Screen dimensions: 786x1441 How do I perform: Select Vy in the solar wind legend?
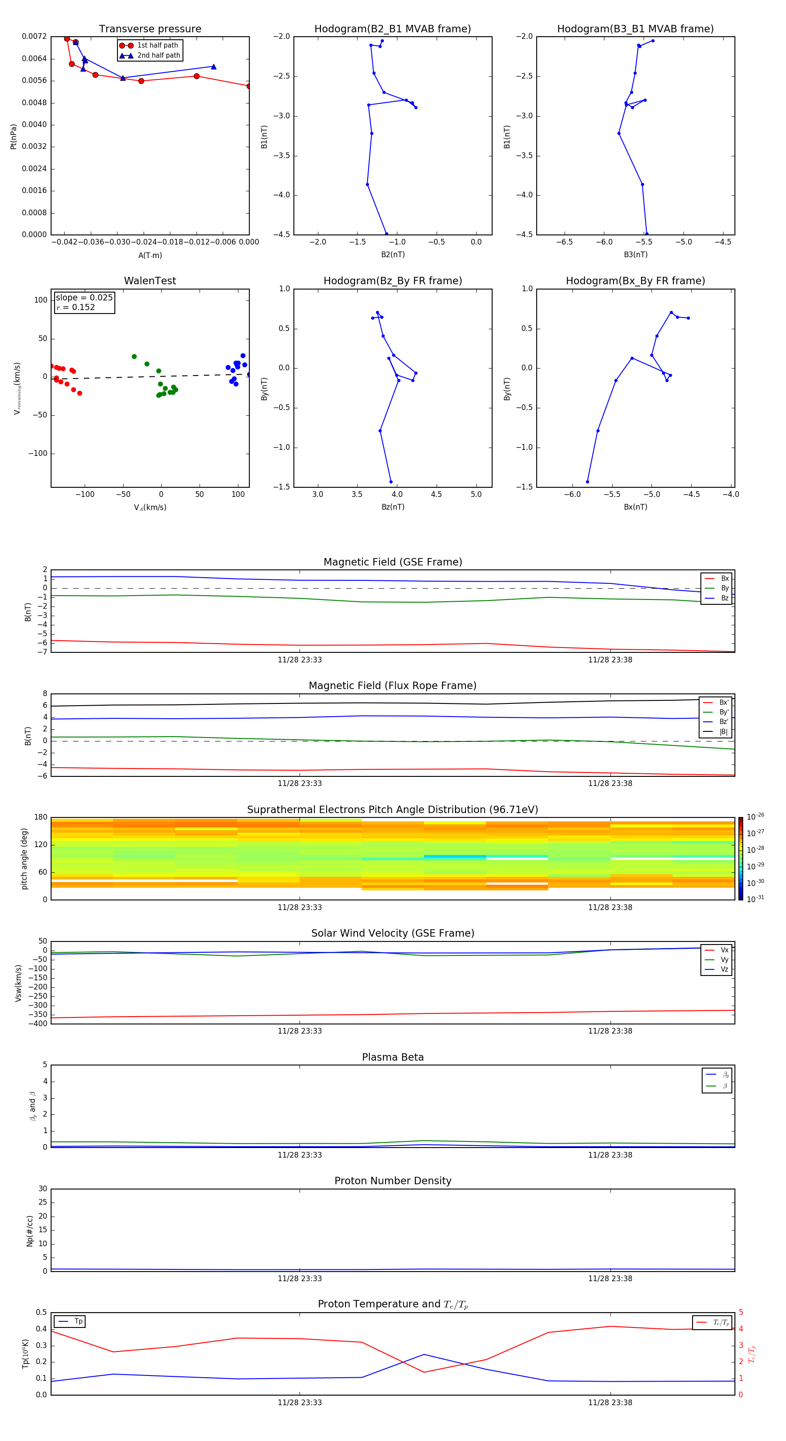[x=717, y=960]
